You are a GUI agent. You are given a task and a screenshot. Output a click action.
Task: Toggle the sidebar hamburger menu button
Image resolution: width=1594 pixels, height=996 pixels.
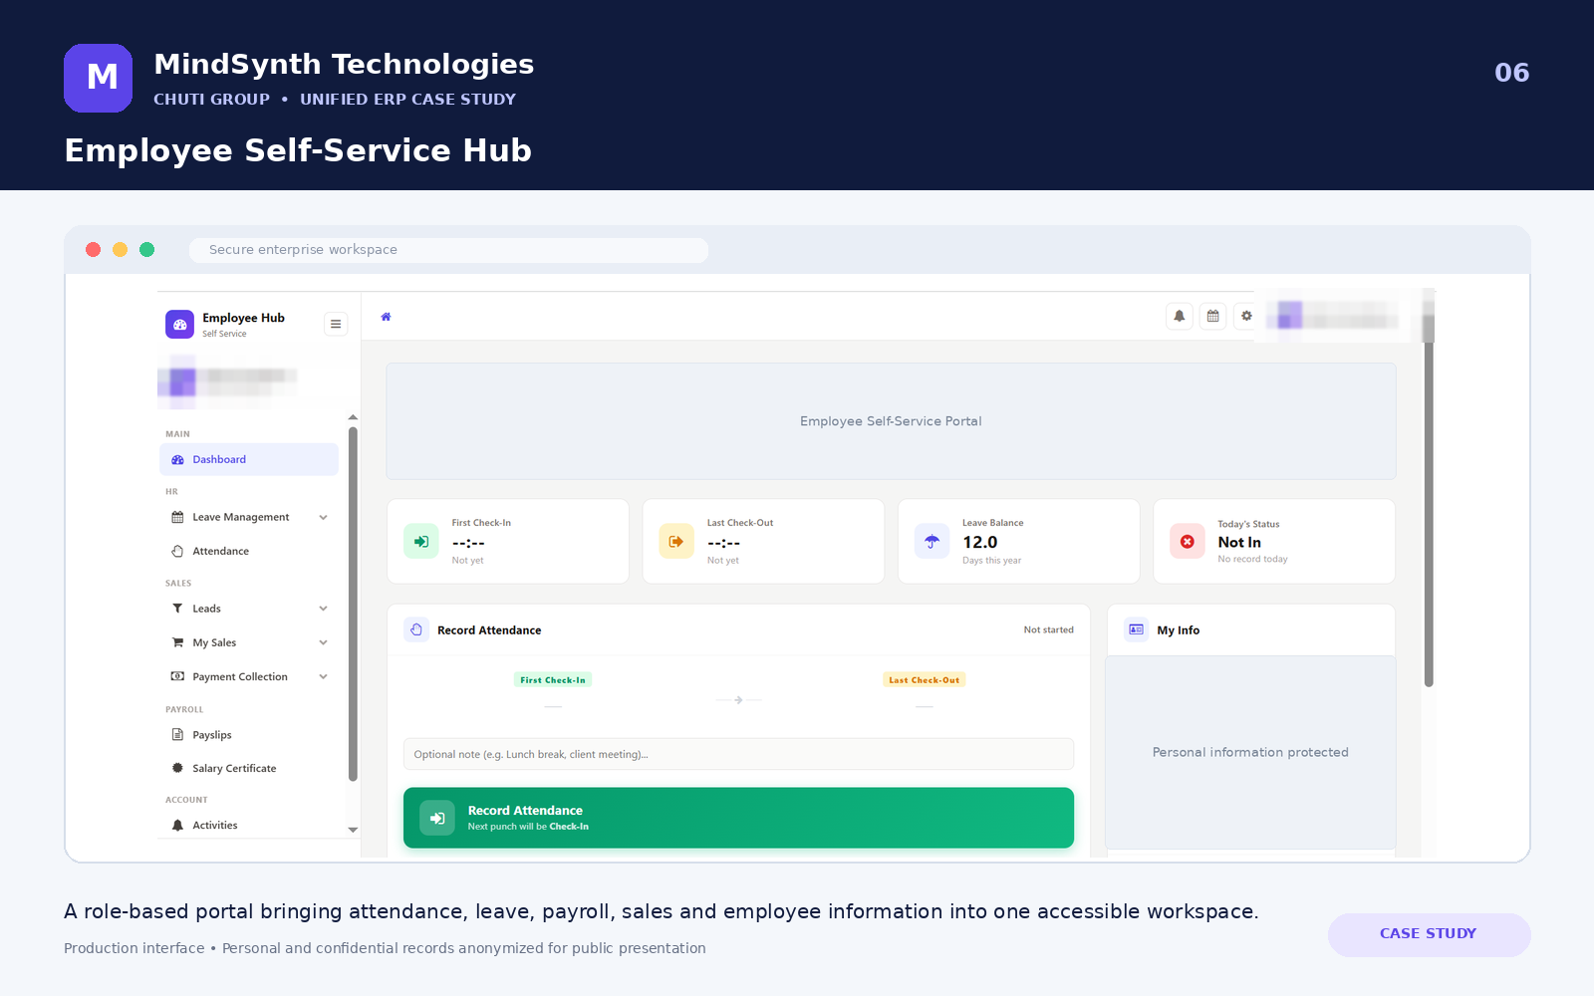(336, 324)
